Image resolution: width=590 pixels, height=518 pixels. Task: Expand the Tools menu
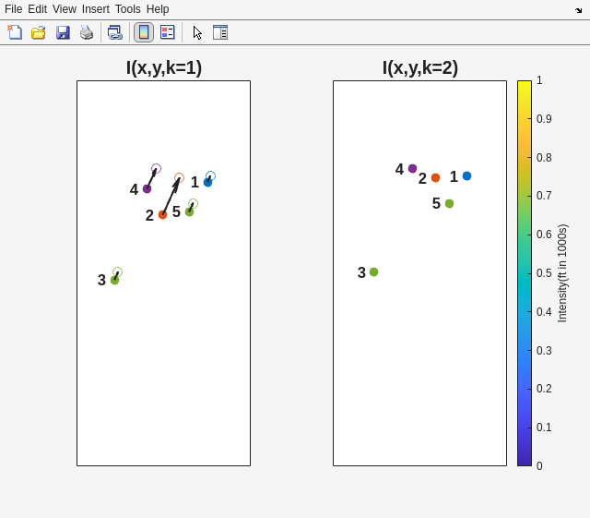pos(127,9)
